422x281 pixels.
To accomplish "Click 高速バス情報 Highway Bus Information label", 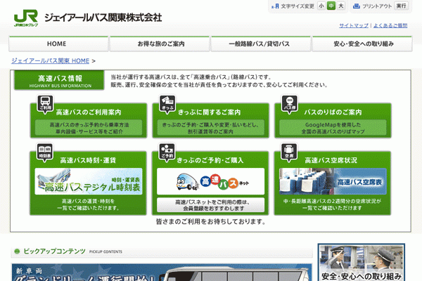I will point(59,80).
